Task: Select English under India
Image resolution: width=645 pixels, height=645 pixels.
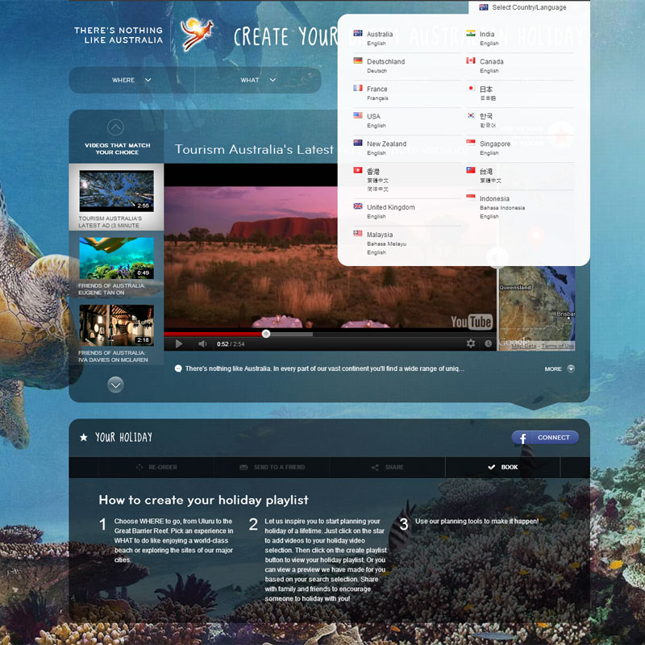Action: (x=489, y=44)
